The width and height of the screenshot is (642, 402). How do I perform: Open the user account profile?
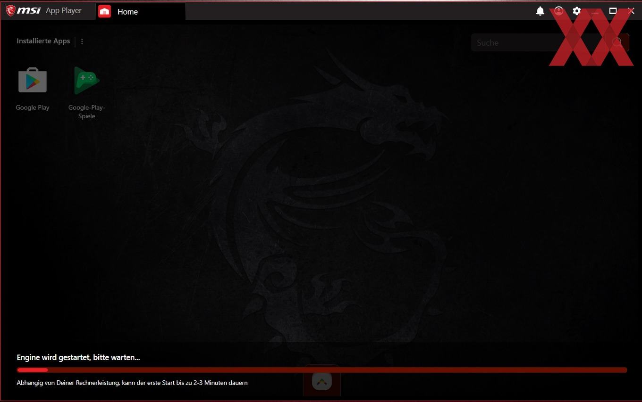[x=559, y=11]
